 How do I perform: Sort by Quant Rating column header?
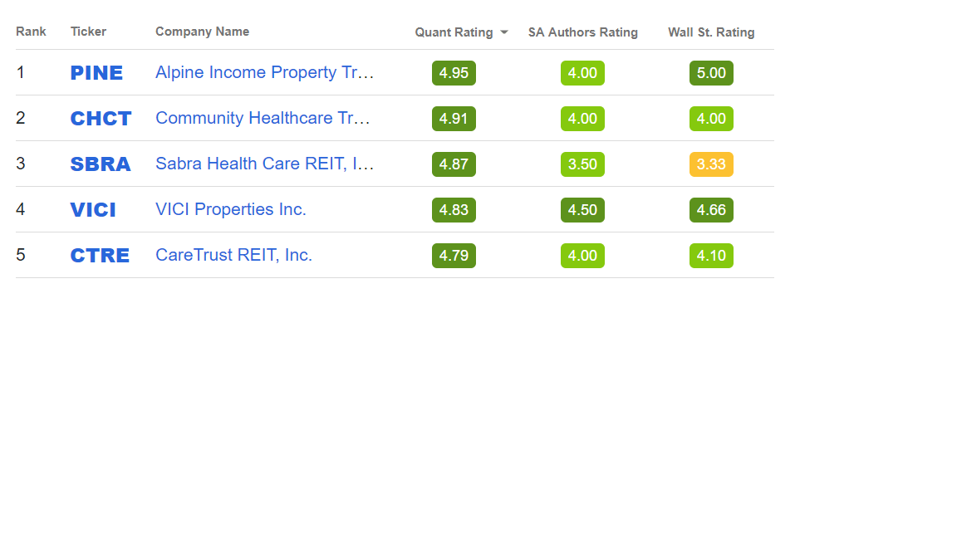tap(454, 32)
